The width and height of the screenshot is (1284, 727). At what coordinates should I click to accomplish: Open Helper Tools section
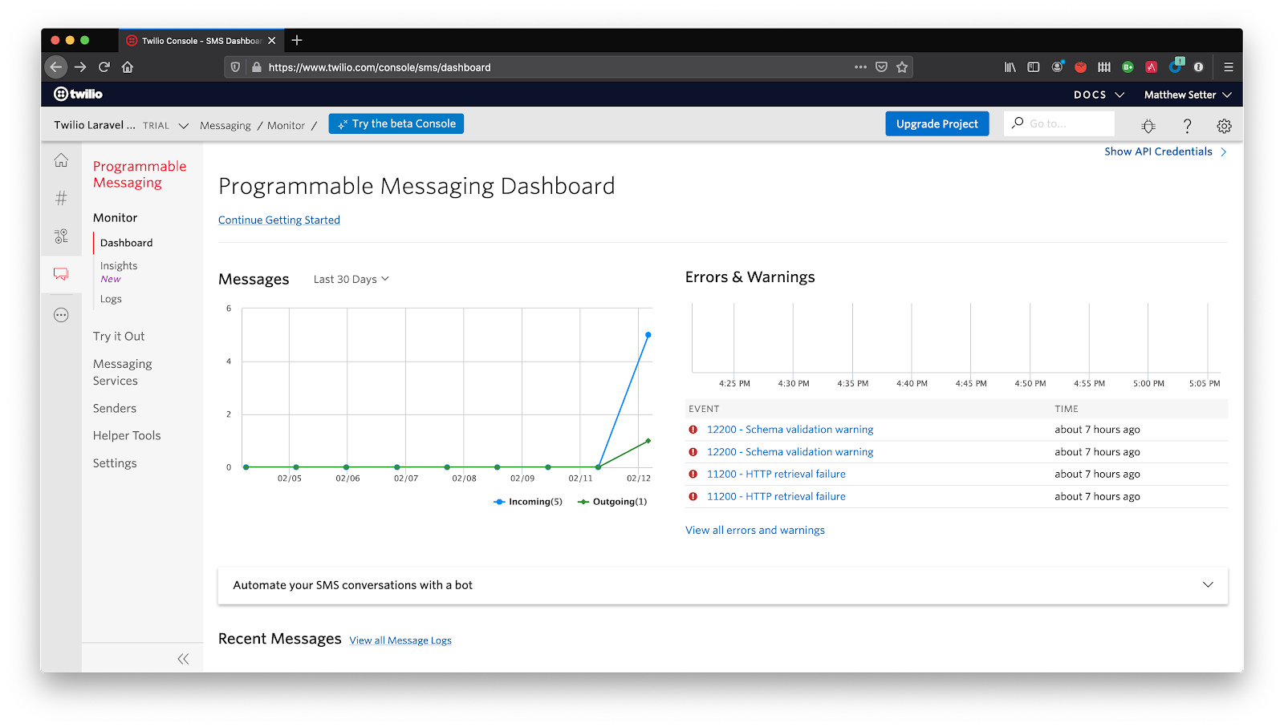click(127, 436)
